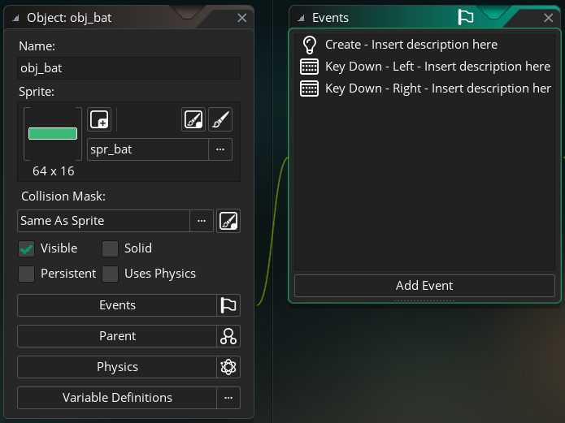The width and height of the screenshot is (565, 423).
Task: Click the Create event lightbulb icon
Action: click(x=309, y=45)
